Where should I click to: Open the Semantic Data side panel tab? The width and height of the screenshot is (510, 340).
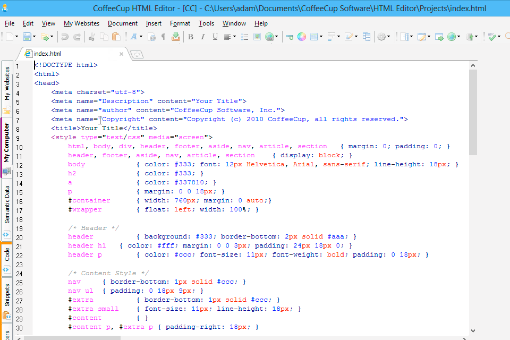(x=7, y=210)
